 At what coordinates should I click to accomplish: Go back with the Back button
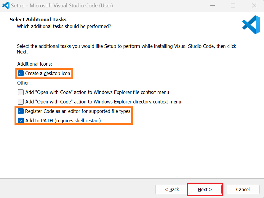pos(172,189)
